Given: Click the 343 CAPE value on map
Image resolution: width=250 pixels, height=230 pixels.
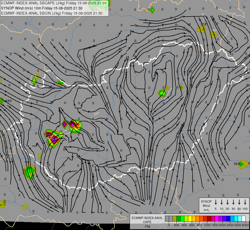Looking at the screenshot, I should pyautogui.click(x=237, y=164).
